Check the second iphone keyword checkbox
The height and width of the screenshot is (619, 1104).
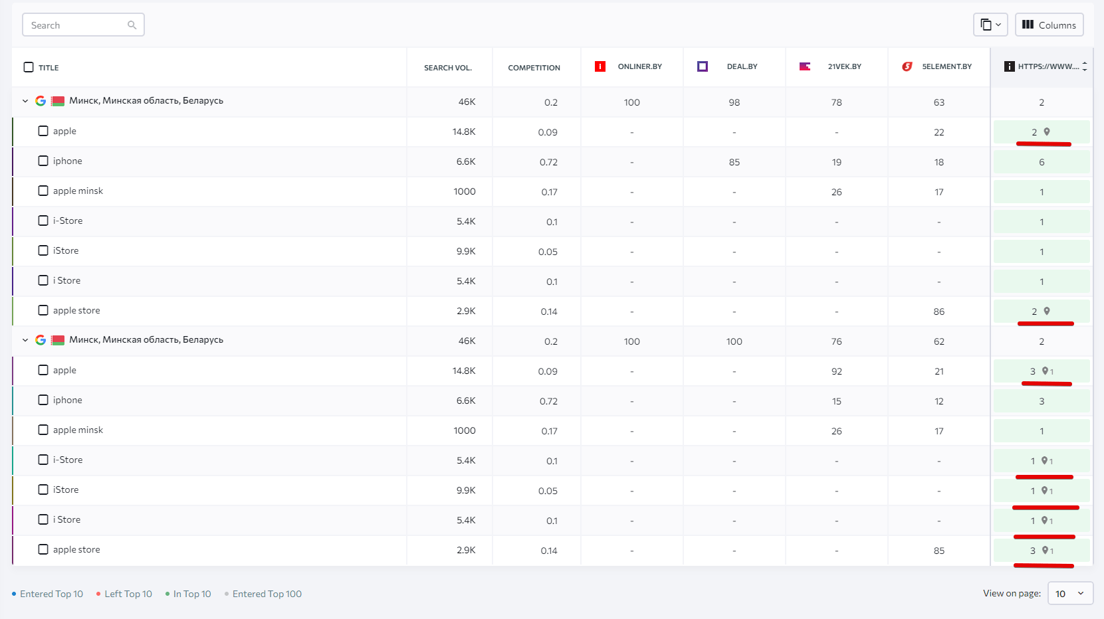[x=43, y=400]
